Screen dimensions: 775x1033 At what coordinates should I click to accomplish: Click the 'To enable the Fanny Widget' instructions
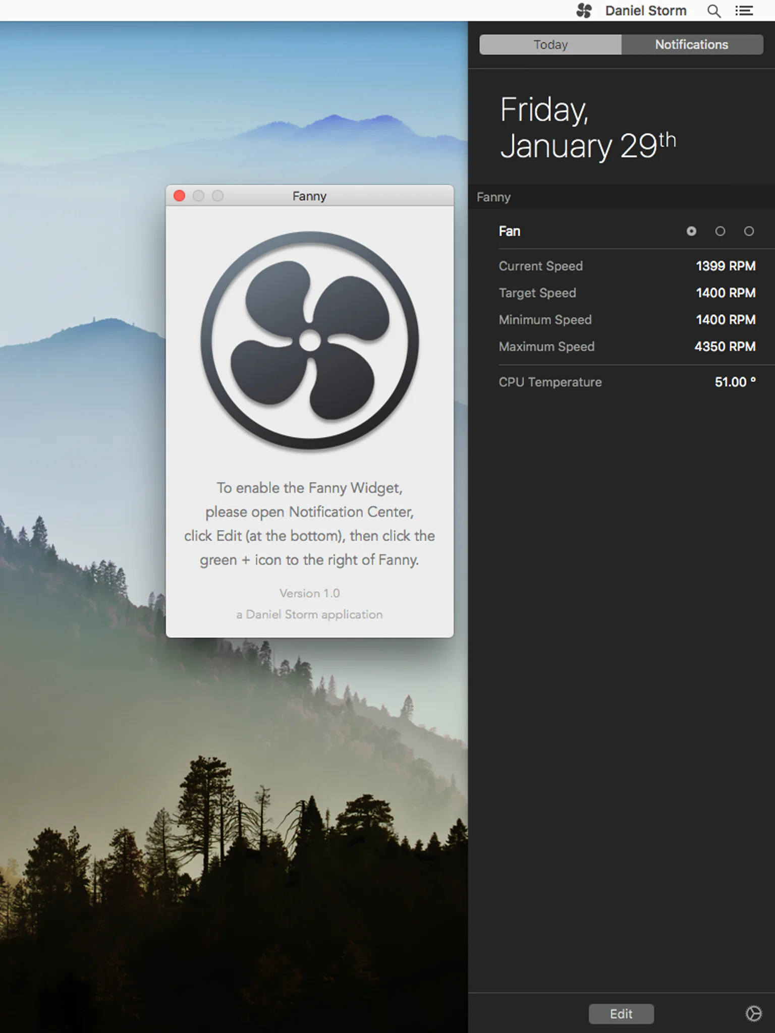coord(310,524)
